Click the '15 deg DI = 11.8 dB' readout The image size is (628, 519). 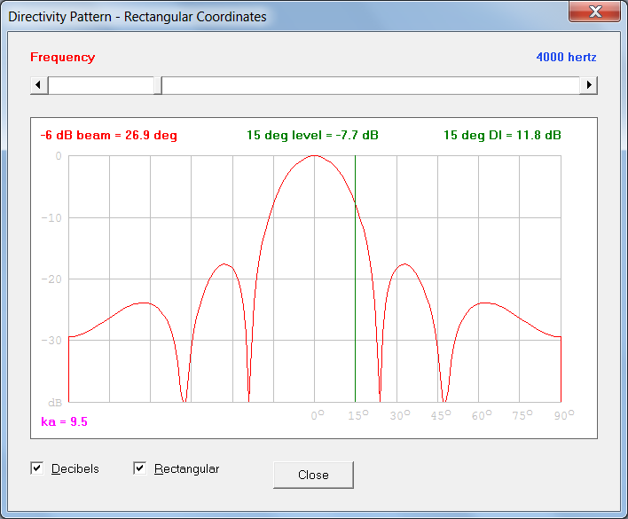[502, 136]
